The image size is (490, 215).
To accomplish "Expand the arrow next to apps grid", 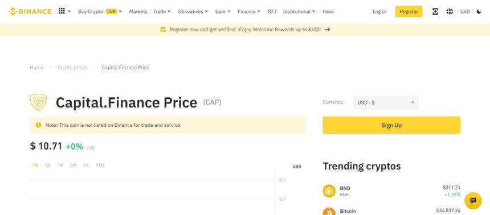I will (x=70, y=11).
